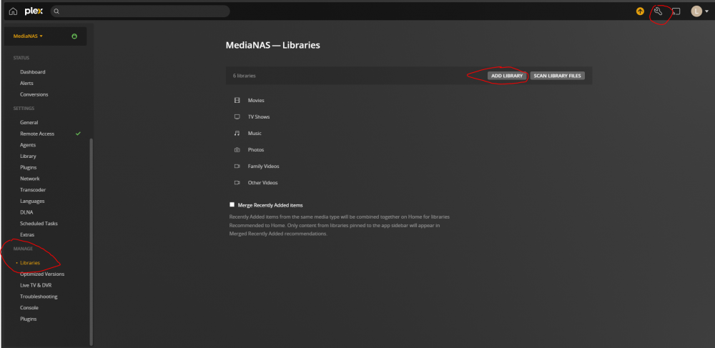Click into the top search field
This screenshot has height=348, width=715.
point(140,11)
